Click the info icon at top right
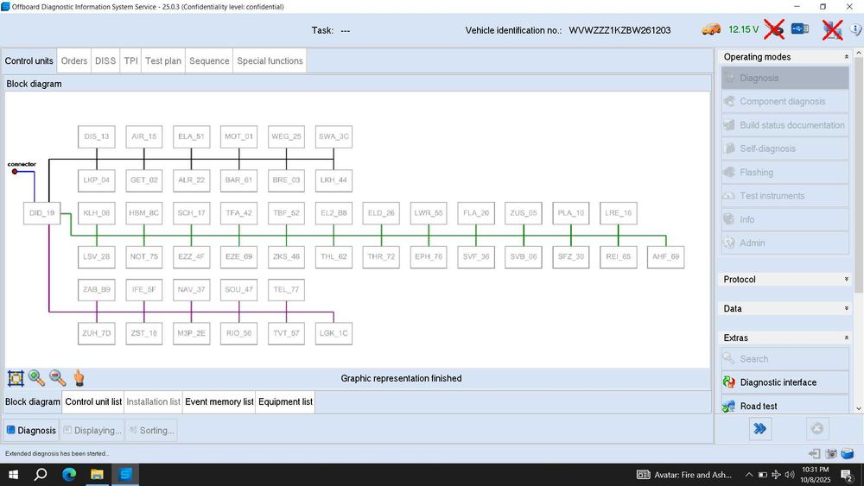Screen dimensions: 864x486 pos(855,29)
